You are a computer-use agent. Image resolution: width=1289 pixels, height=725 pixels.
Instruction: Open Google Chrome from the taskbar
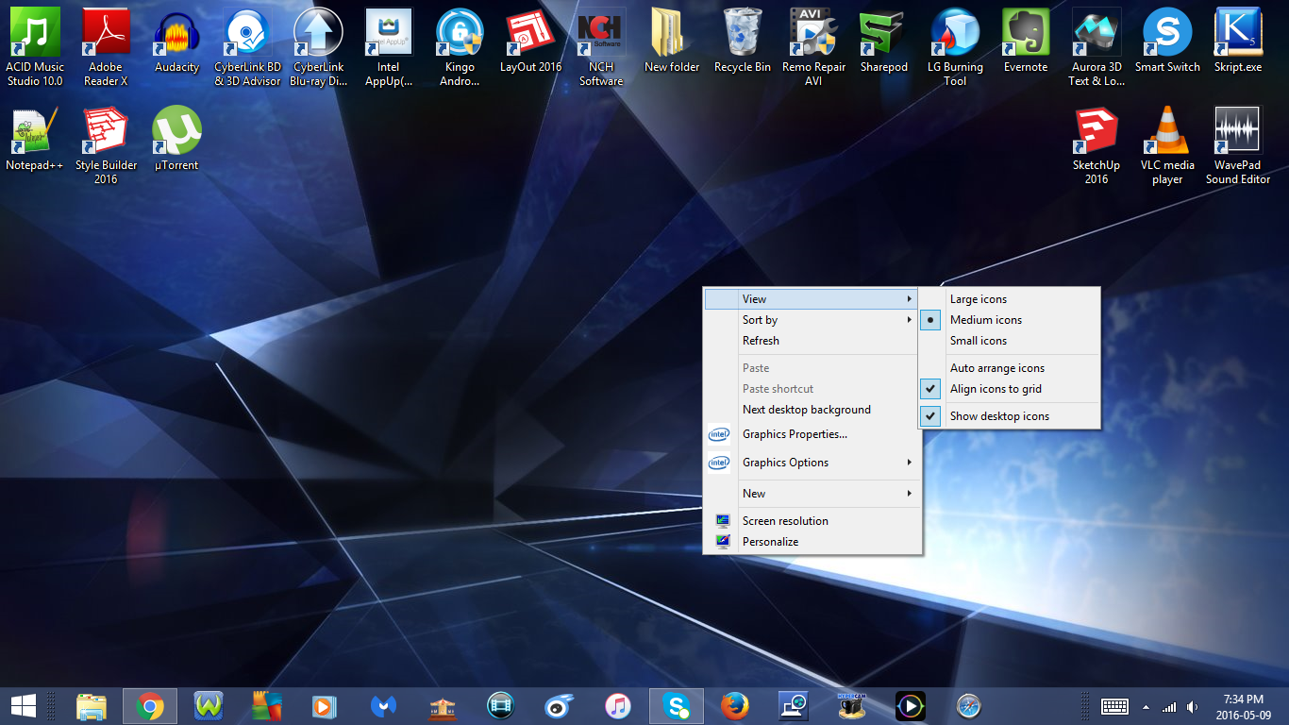tap(149, 706)
